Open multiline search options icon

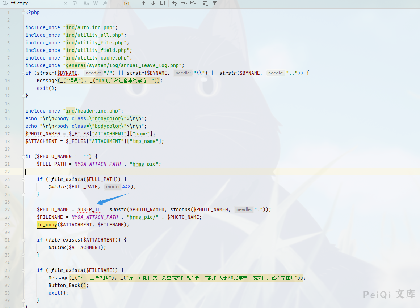(x=205, y=3)
